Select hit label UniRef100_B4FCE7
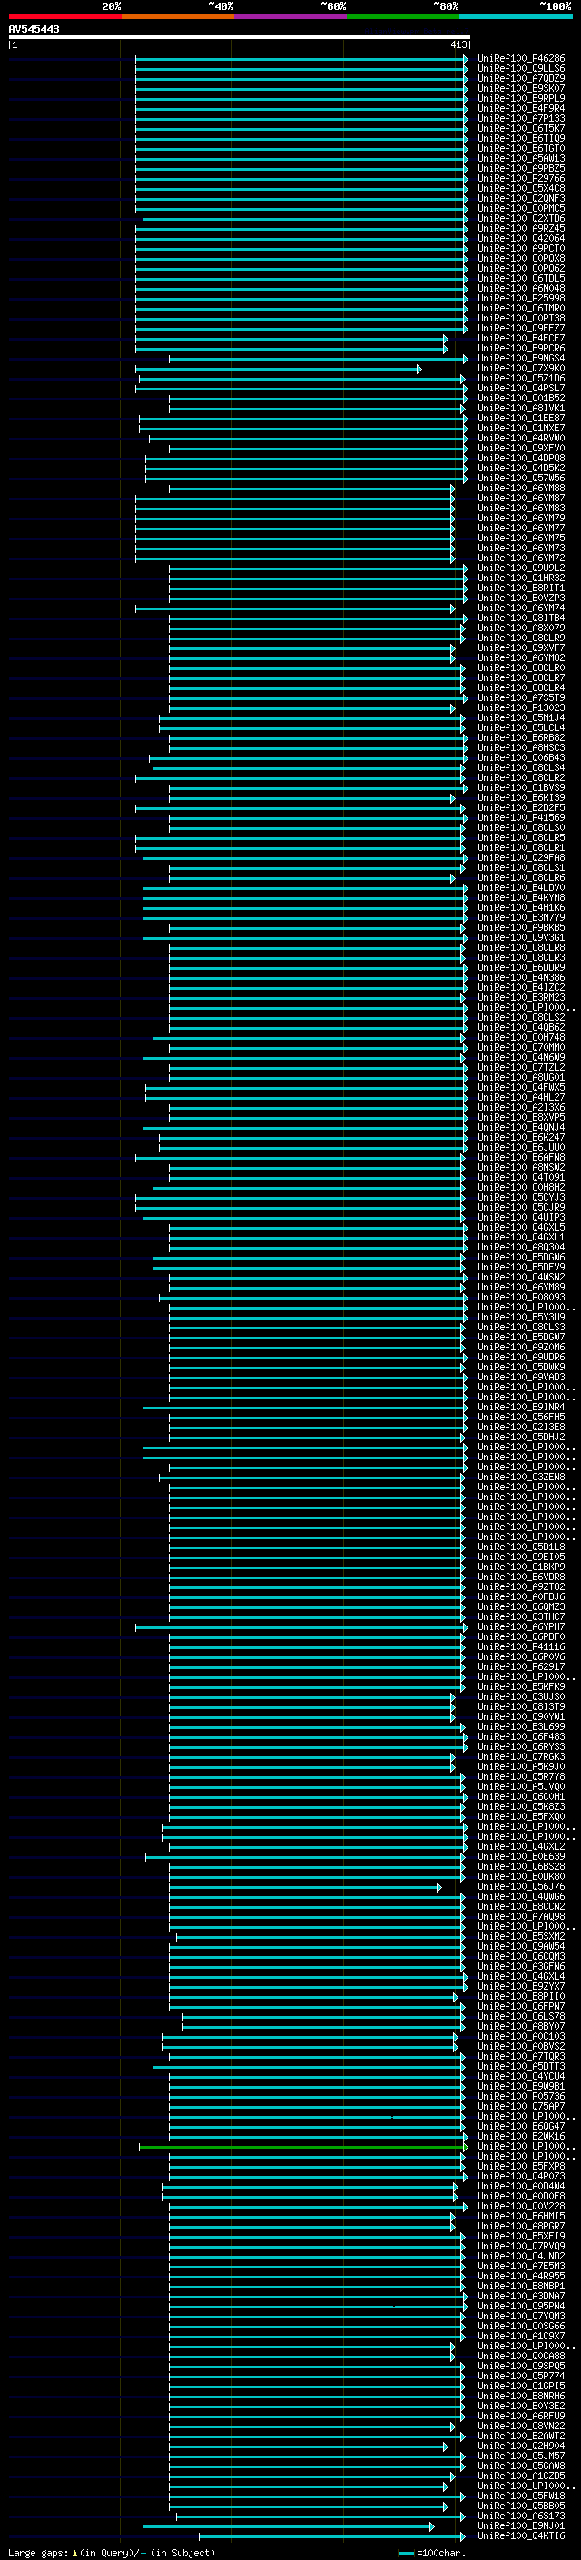The width and height of the screenshot is (581, 2560). click(x=521, y=338)
